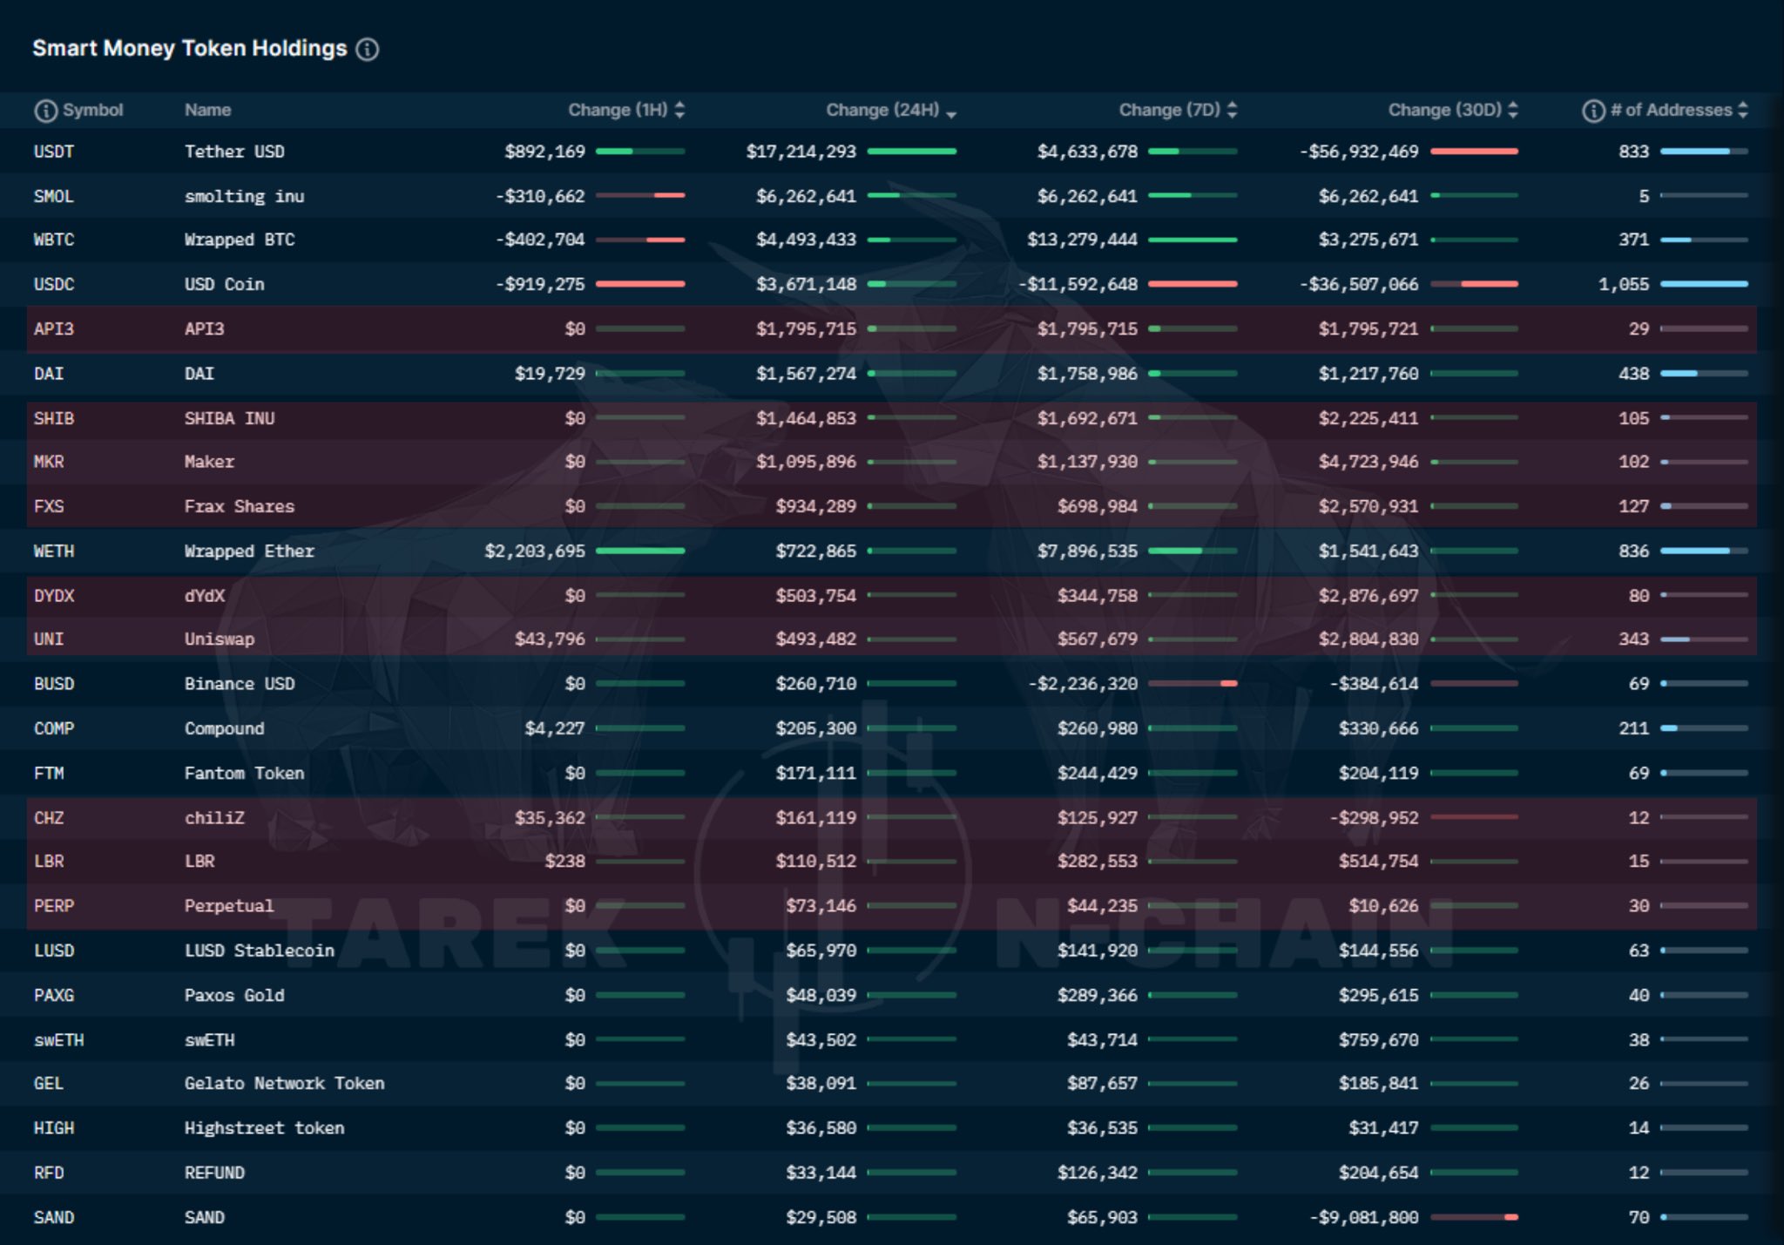Click Wrapped Ether token name

249,551
